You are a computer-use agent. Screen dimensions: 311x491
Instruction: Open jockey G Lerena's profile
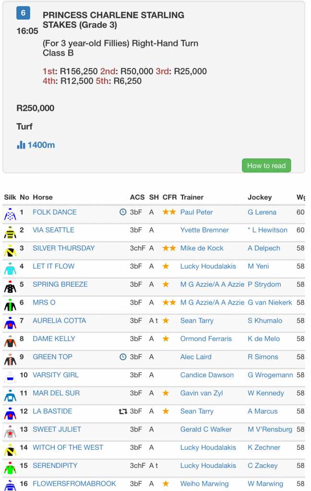pyautogui.click(x=262, y=212)
